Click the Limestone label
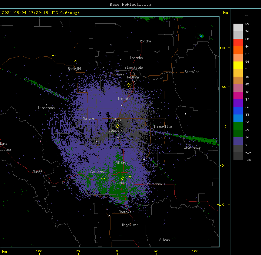 (x=46, y=108)
